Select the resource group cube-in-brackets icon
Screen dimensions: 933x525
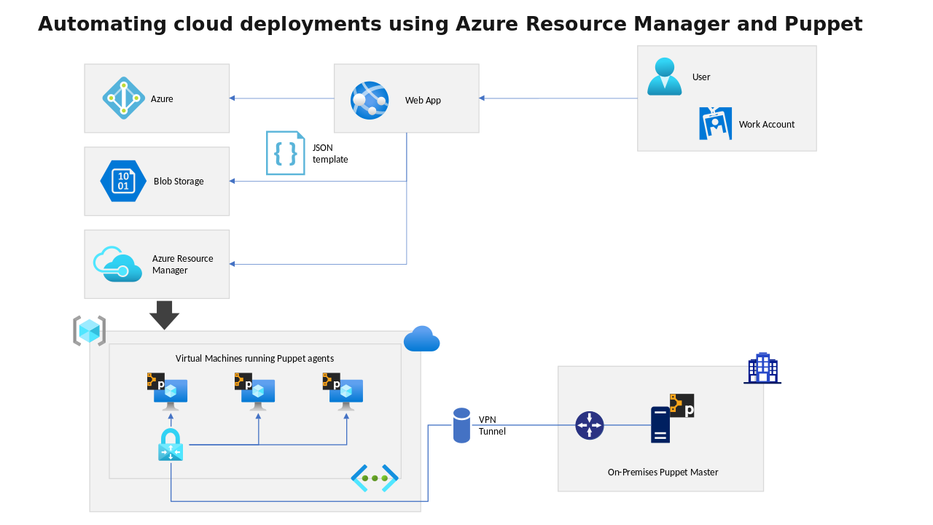[90, 331]
